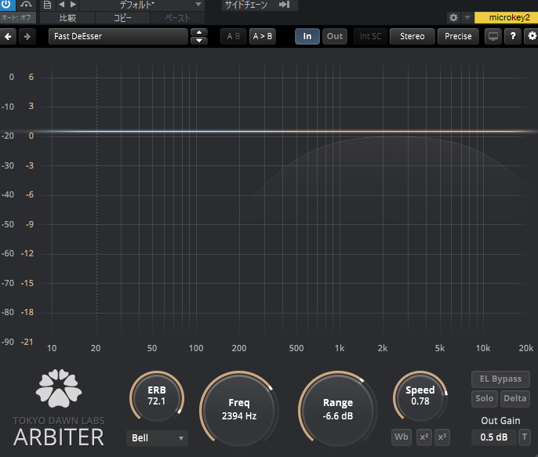Click the compare (比較) menu item

coord(67,17)
